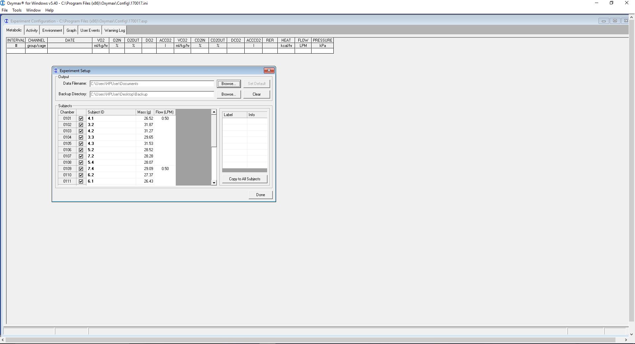The image size is (635, 344).
Task: Clear the Backup Directory
Action: tap(257, 94)
